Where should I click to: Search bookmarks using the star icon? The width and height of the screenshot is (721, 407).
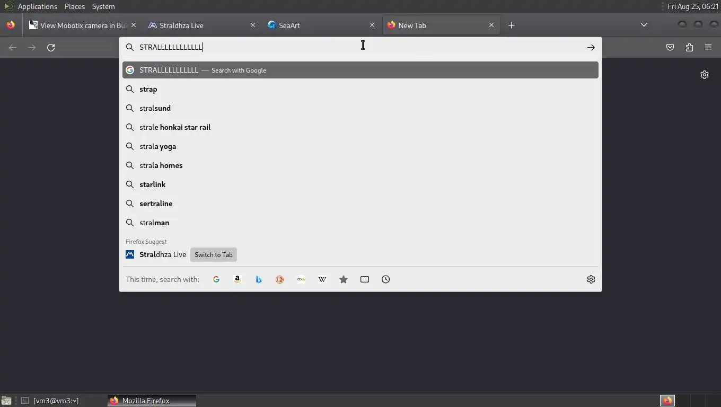pyautogui.click(x=344, y=279)
